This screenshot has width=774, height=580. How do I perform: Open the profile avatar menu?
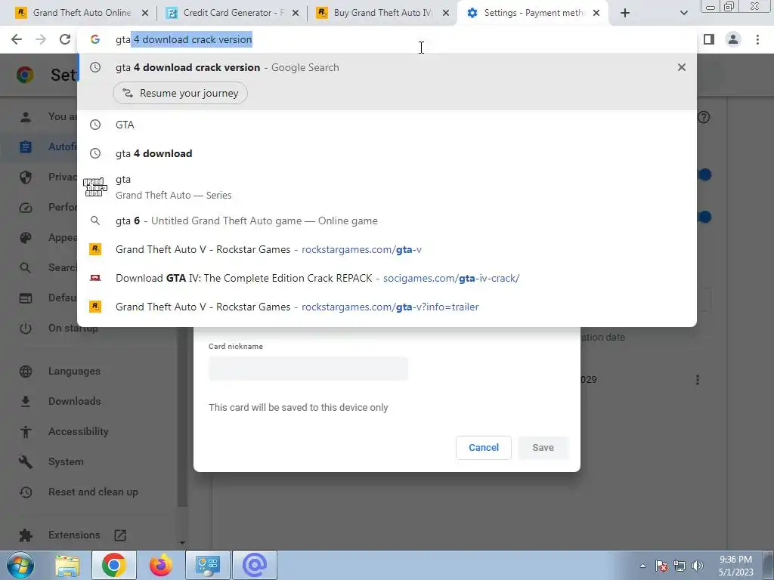tap(733, 39)
